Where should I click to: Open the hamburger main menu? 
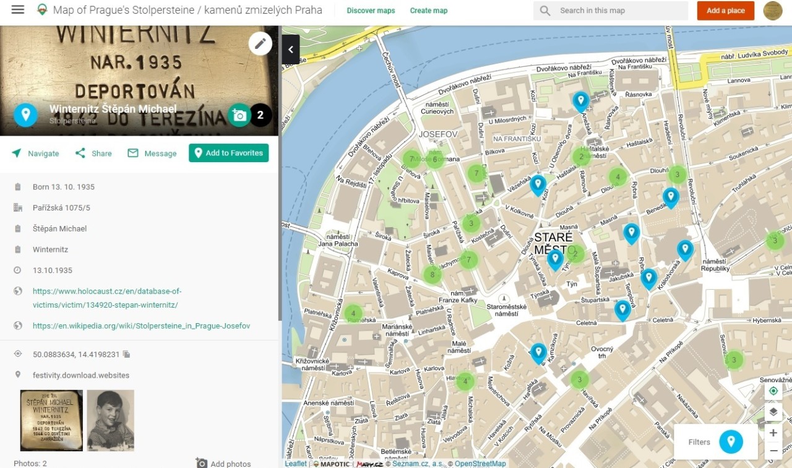pyautogui.click(x=18, y=10)
